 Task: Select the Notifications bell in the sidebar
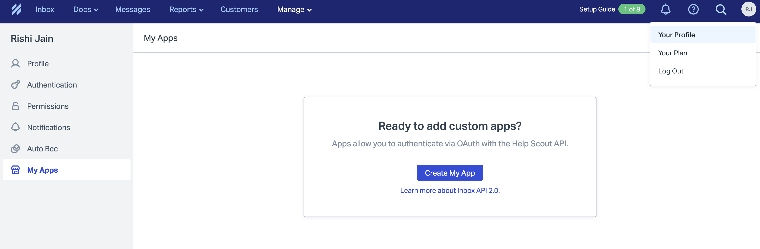tap(15, 127)
